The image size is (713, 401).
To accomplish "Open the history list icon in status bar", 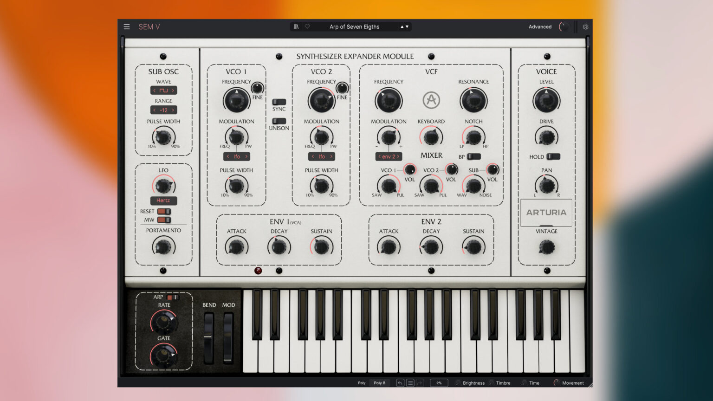I will pos(410,383).
